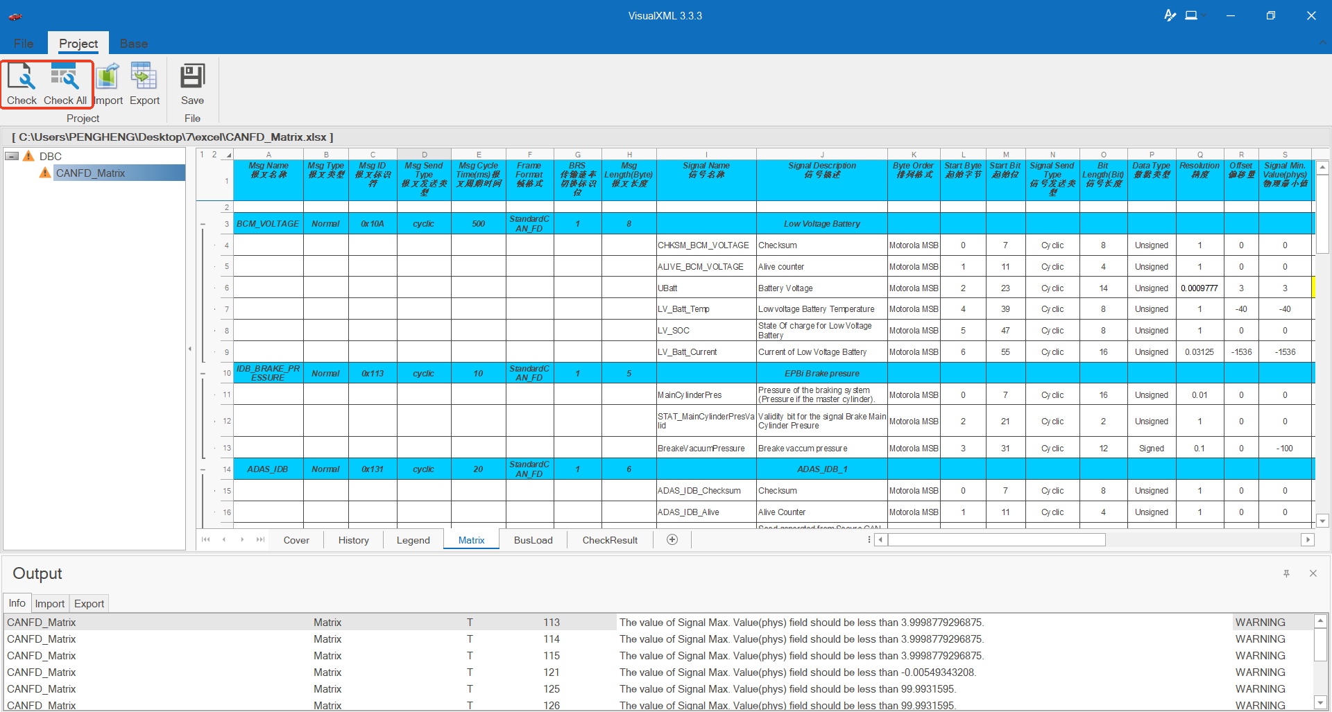
Task: Save the project with the Save icon
Action: point(192,77)
